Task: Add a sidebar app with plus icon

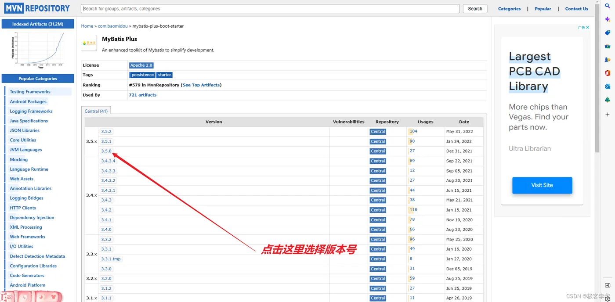Action: [x=608, y=115]
